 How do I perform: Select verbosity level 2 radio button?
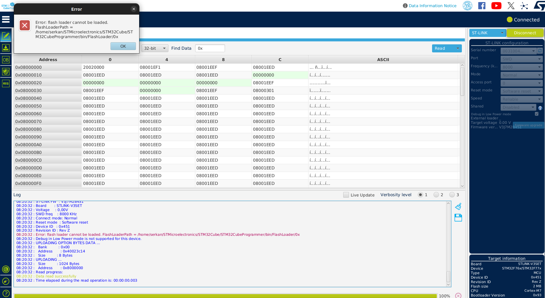[x=436, y=195]
